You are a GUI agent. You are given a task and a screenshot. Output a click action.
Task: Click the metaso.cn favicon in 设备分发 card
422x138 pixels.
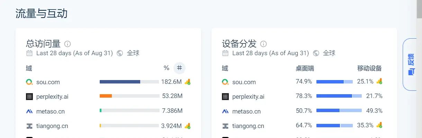tap(225, 111)
